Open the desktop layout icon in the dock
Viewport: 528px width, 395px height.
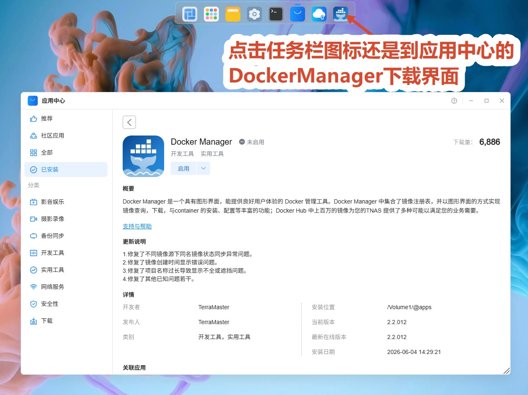(x=190, y=14)
